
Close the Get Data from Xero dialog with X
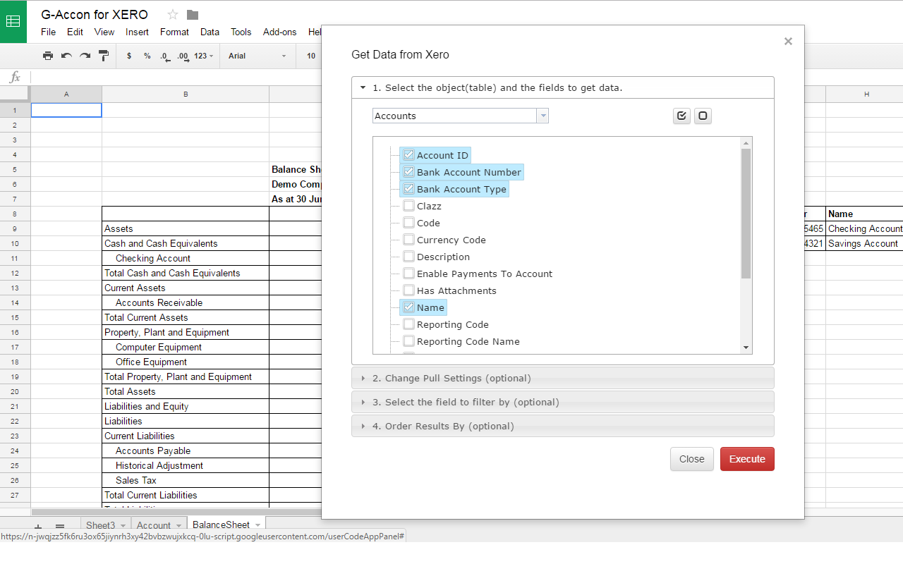(788, 42)
